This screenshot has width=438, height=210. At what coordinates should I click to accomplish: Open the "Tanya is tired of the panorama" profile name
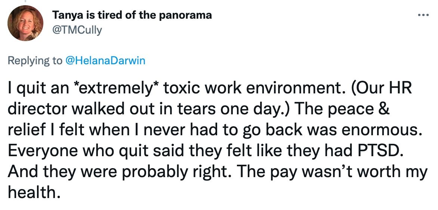[x=132, y=15]
